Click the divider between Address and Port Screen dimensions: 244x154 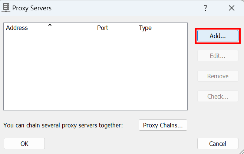point(95,28)
